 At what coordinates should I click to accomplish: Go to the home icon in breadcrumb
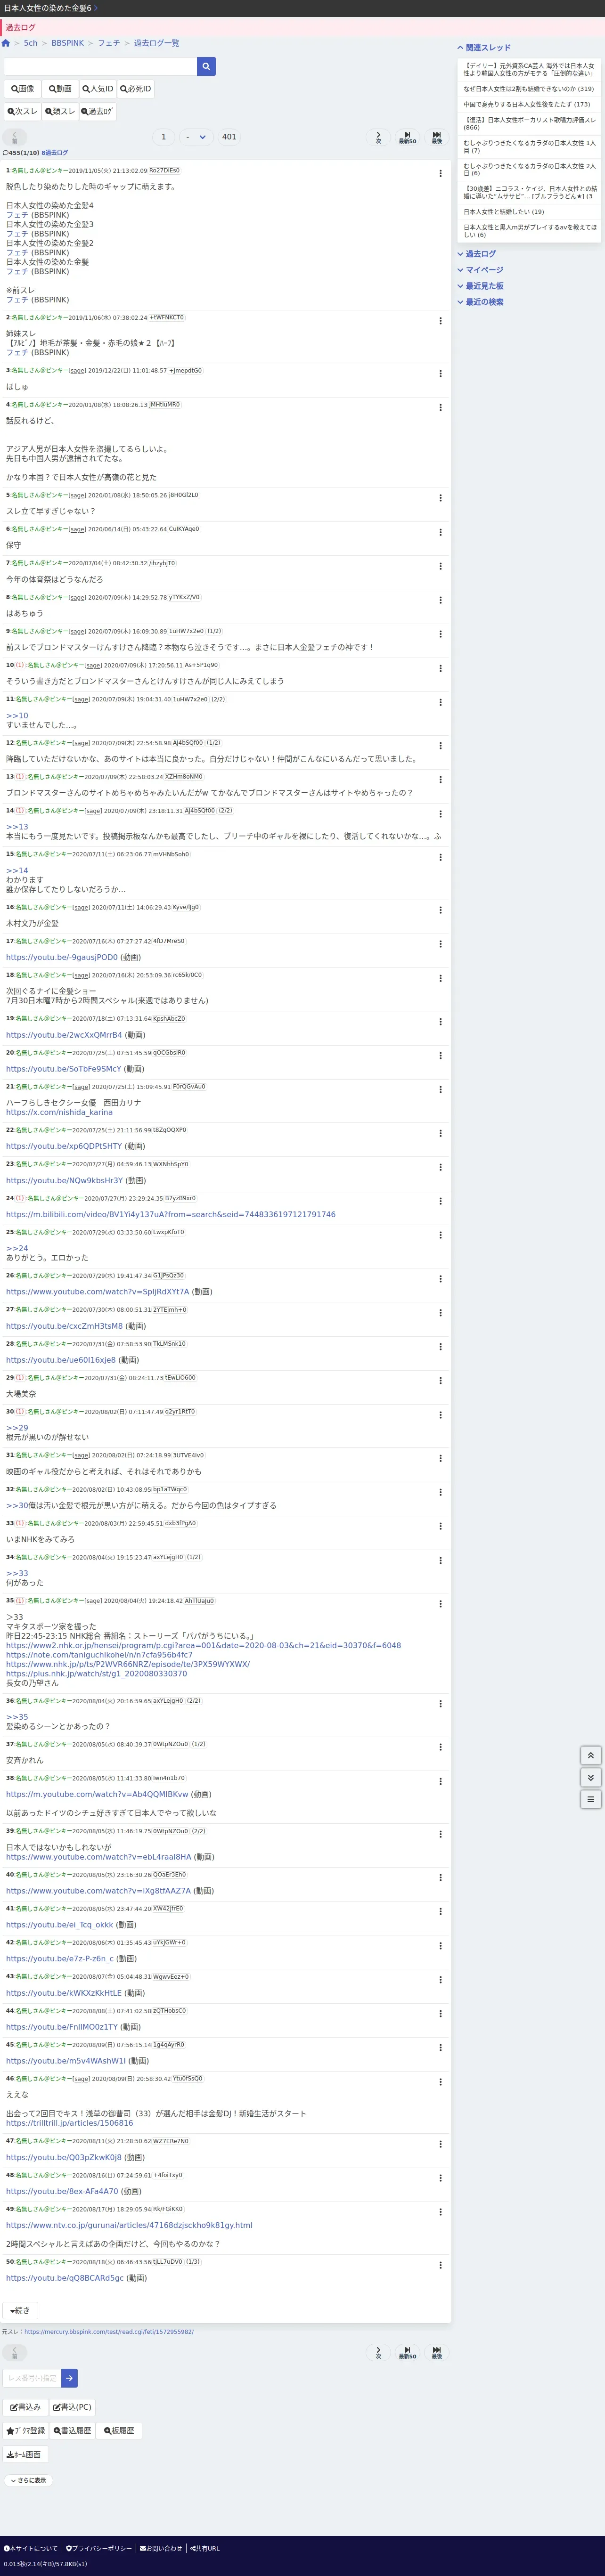click(x=6, y=43)
